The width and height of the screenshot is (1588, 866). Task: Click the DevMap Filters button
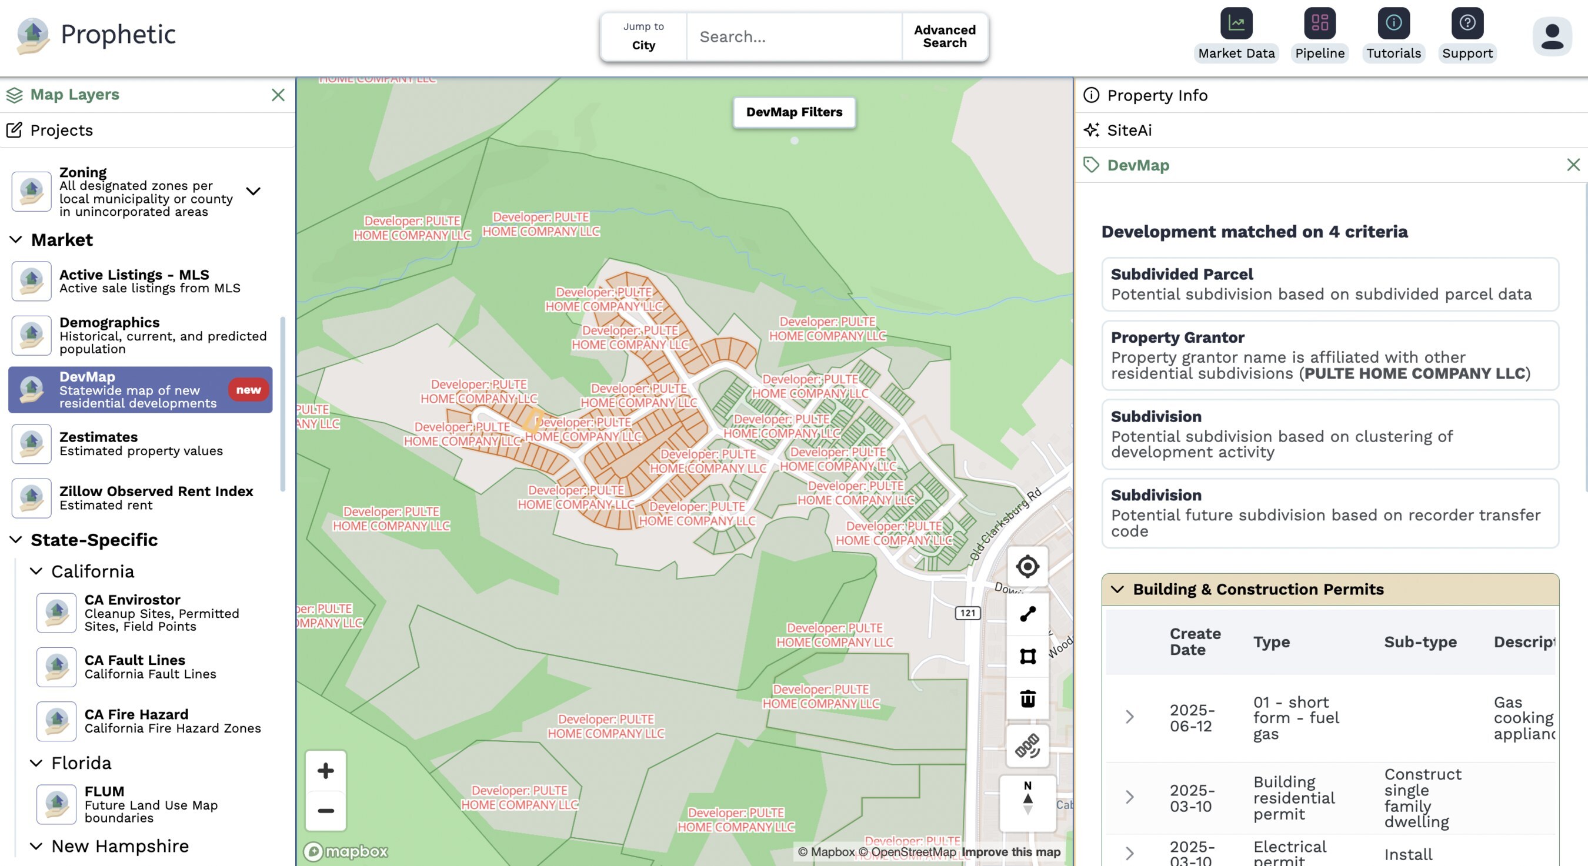tap(793, 112)
